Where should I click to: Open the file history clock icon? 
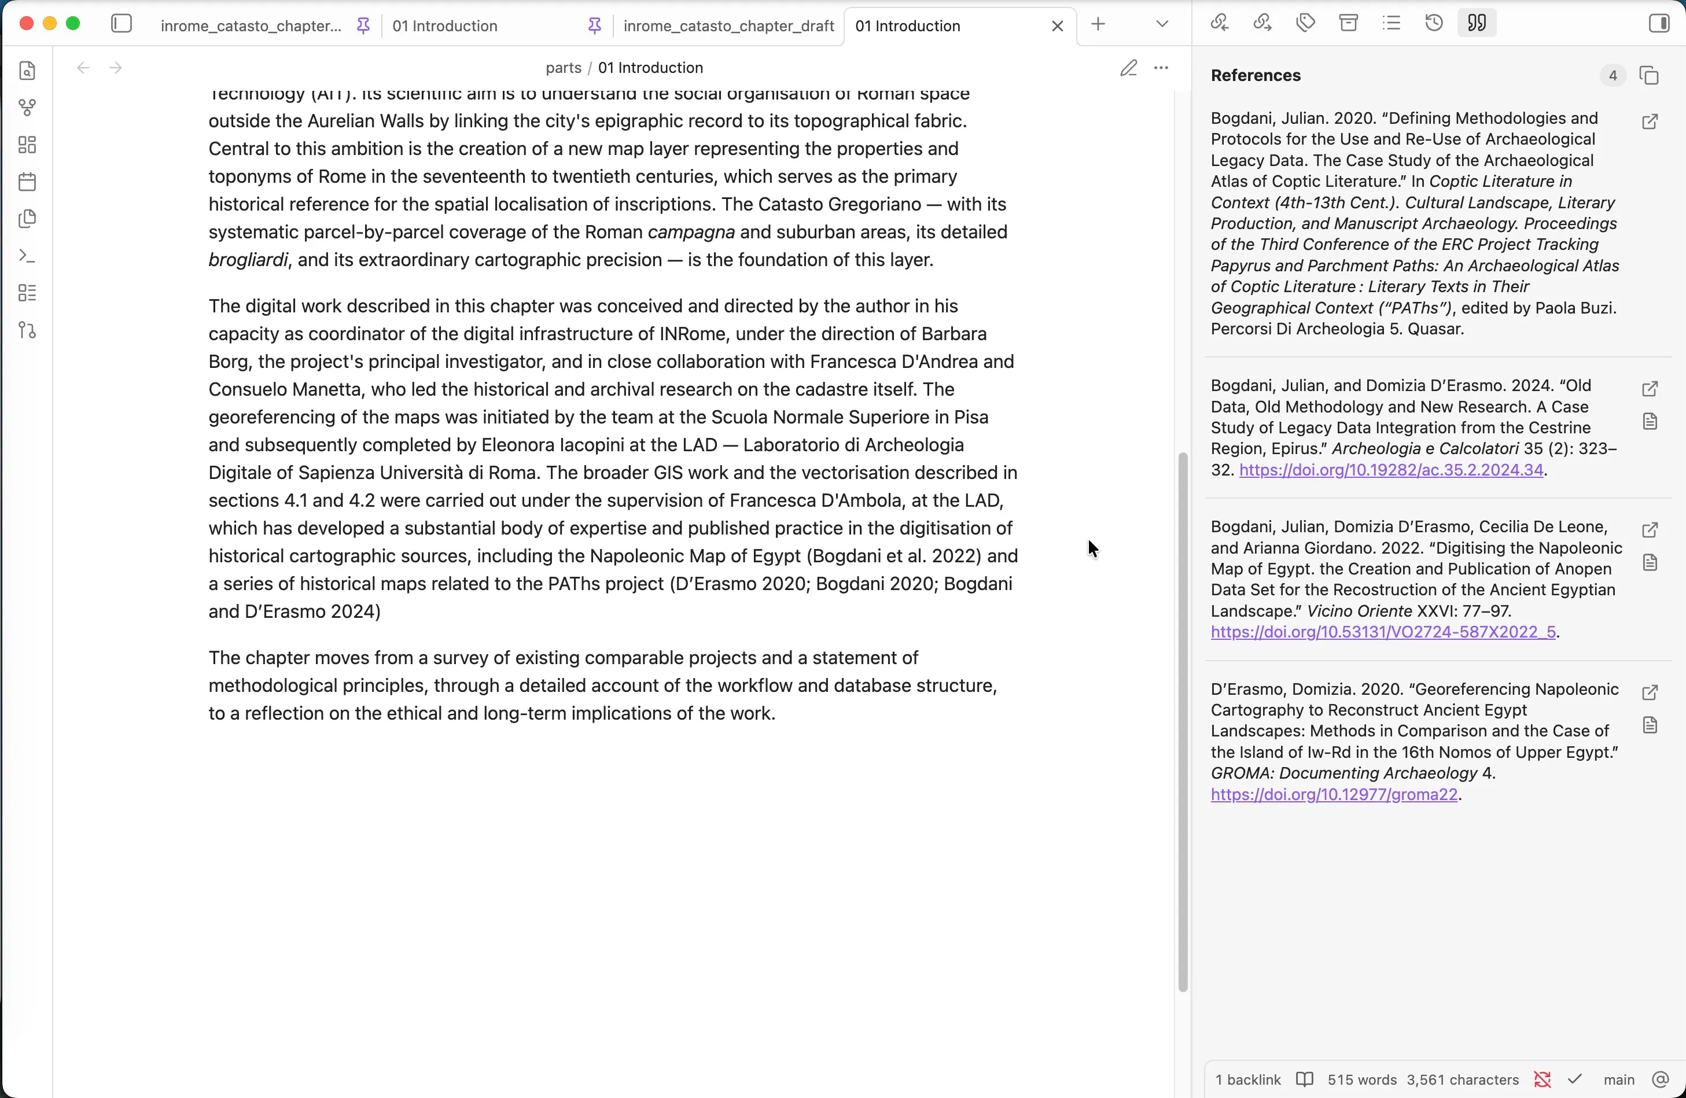click(1434, 23)
